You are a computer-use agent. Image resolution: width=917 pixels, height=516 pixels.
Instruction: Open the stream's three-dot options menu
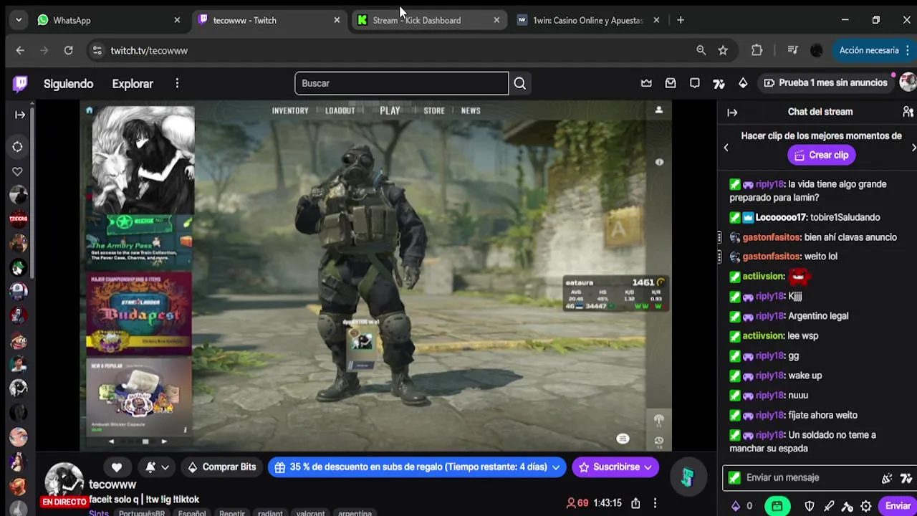click(x=655, y=503)
